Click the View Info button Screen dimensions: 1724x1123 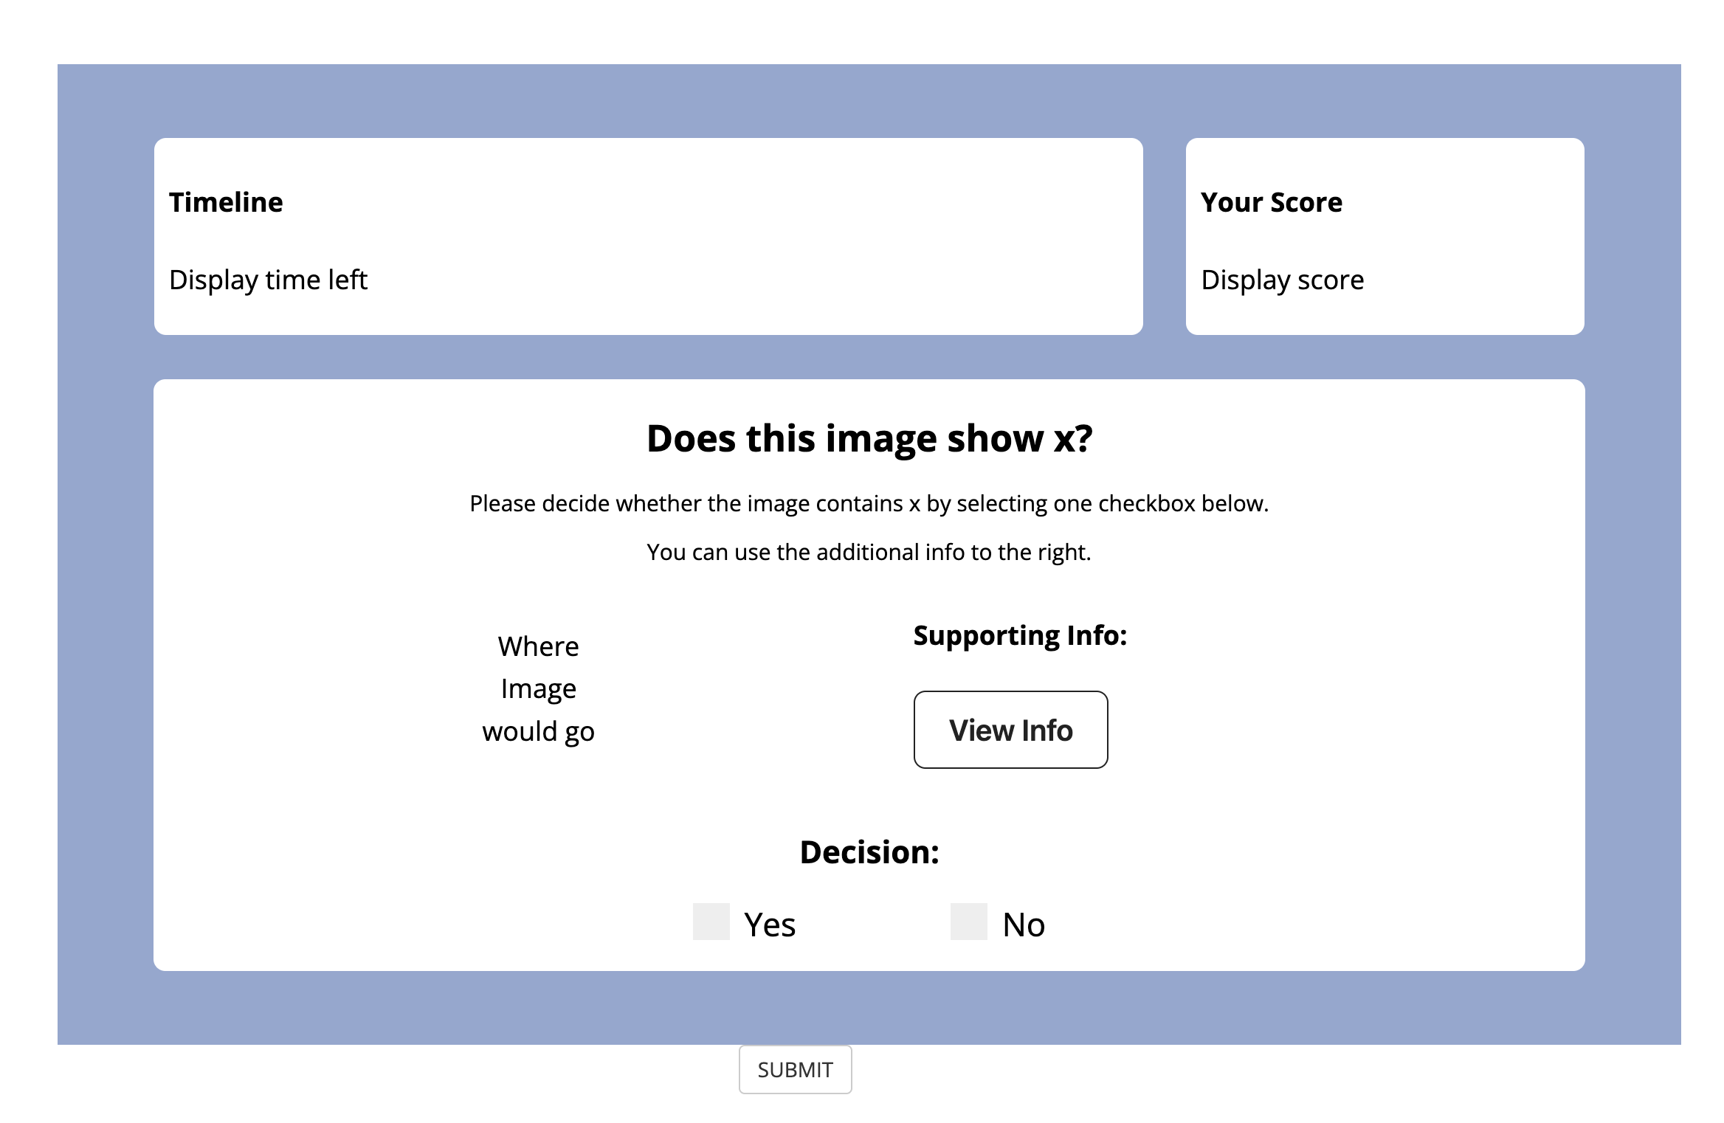[x=1010, y=730]
